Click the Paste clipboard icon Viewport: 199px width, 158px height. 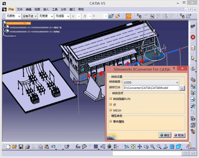coord(47,147)
